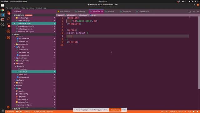The width and height of the screenshot is (200, 113).
Task: Click Stop sharing button
Action: (x=115, y=110)
